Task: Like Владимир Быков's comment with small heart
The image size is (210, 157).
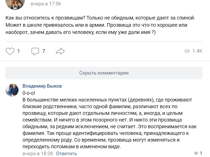Action: pyautogui.click(x=196, y=153)
